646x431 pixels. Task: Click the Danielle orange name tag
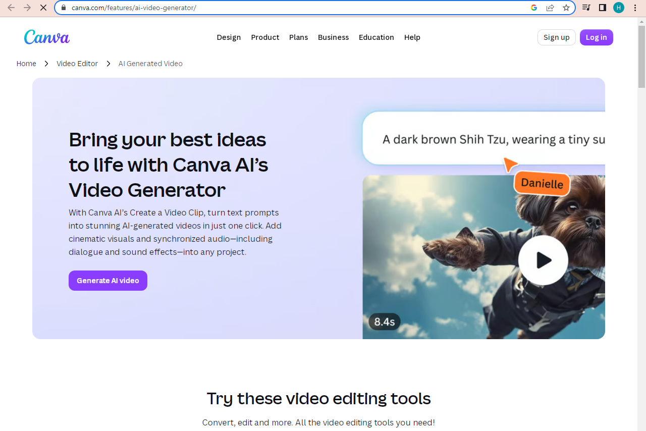(x=542, y=183)
